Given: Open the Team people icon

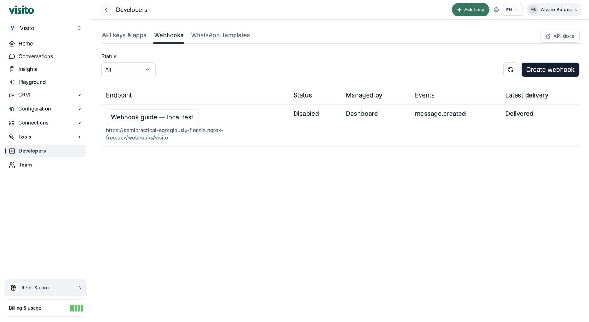Looking at the screenshot, I should click(12, 165).
